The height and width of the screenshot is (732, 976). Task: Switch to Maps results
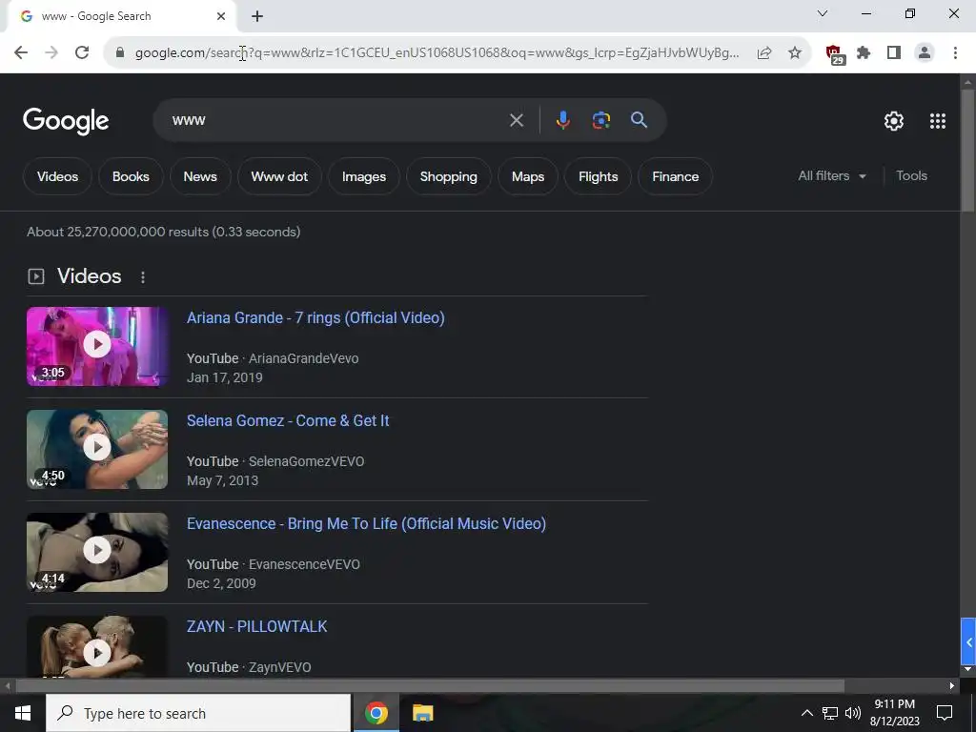coord(528,176)
